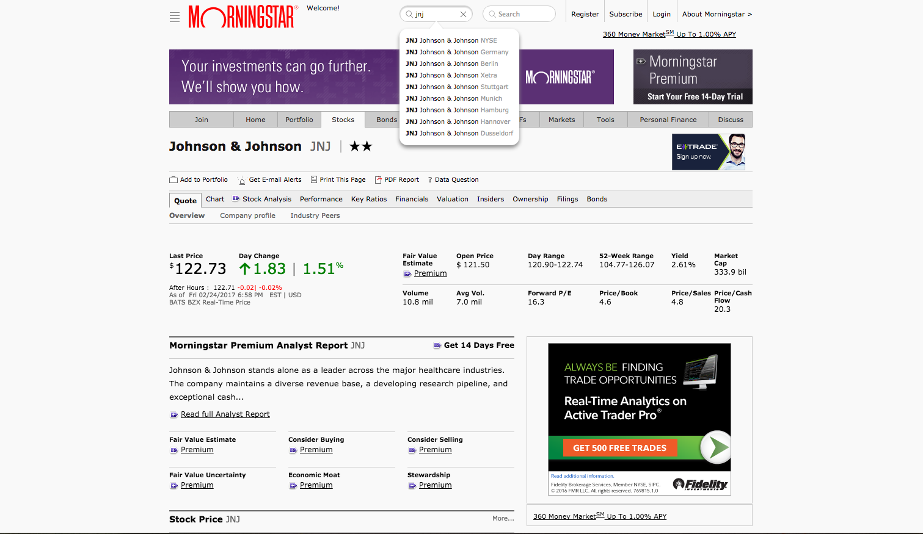The width and height of the screenshot is (923, 534).
Task: Open the Financials tab
Action: [x=412, y=199]
